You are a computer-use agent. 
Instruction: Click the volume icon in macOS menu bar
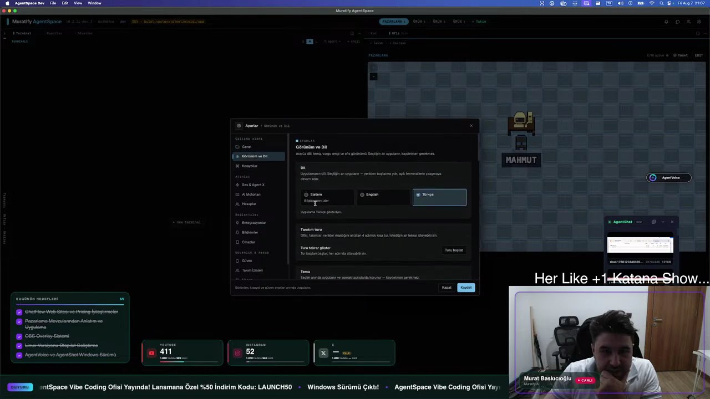click(x=620, y=3)
